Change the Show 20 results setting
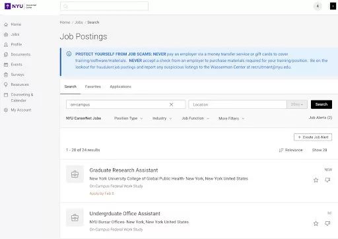Viewport: 338px width, 239px height. coord(320,150)
